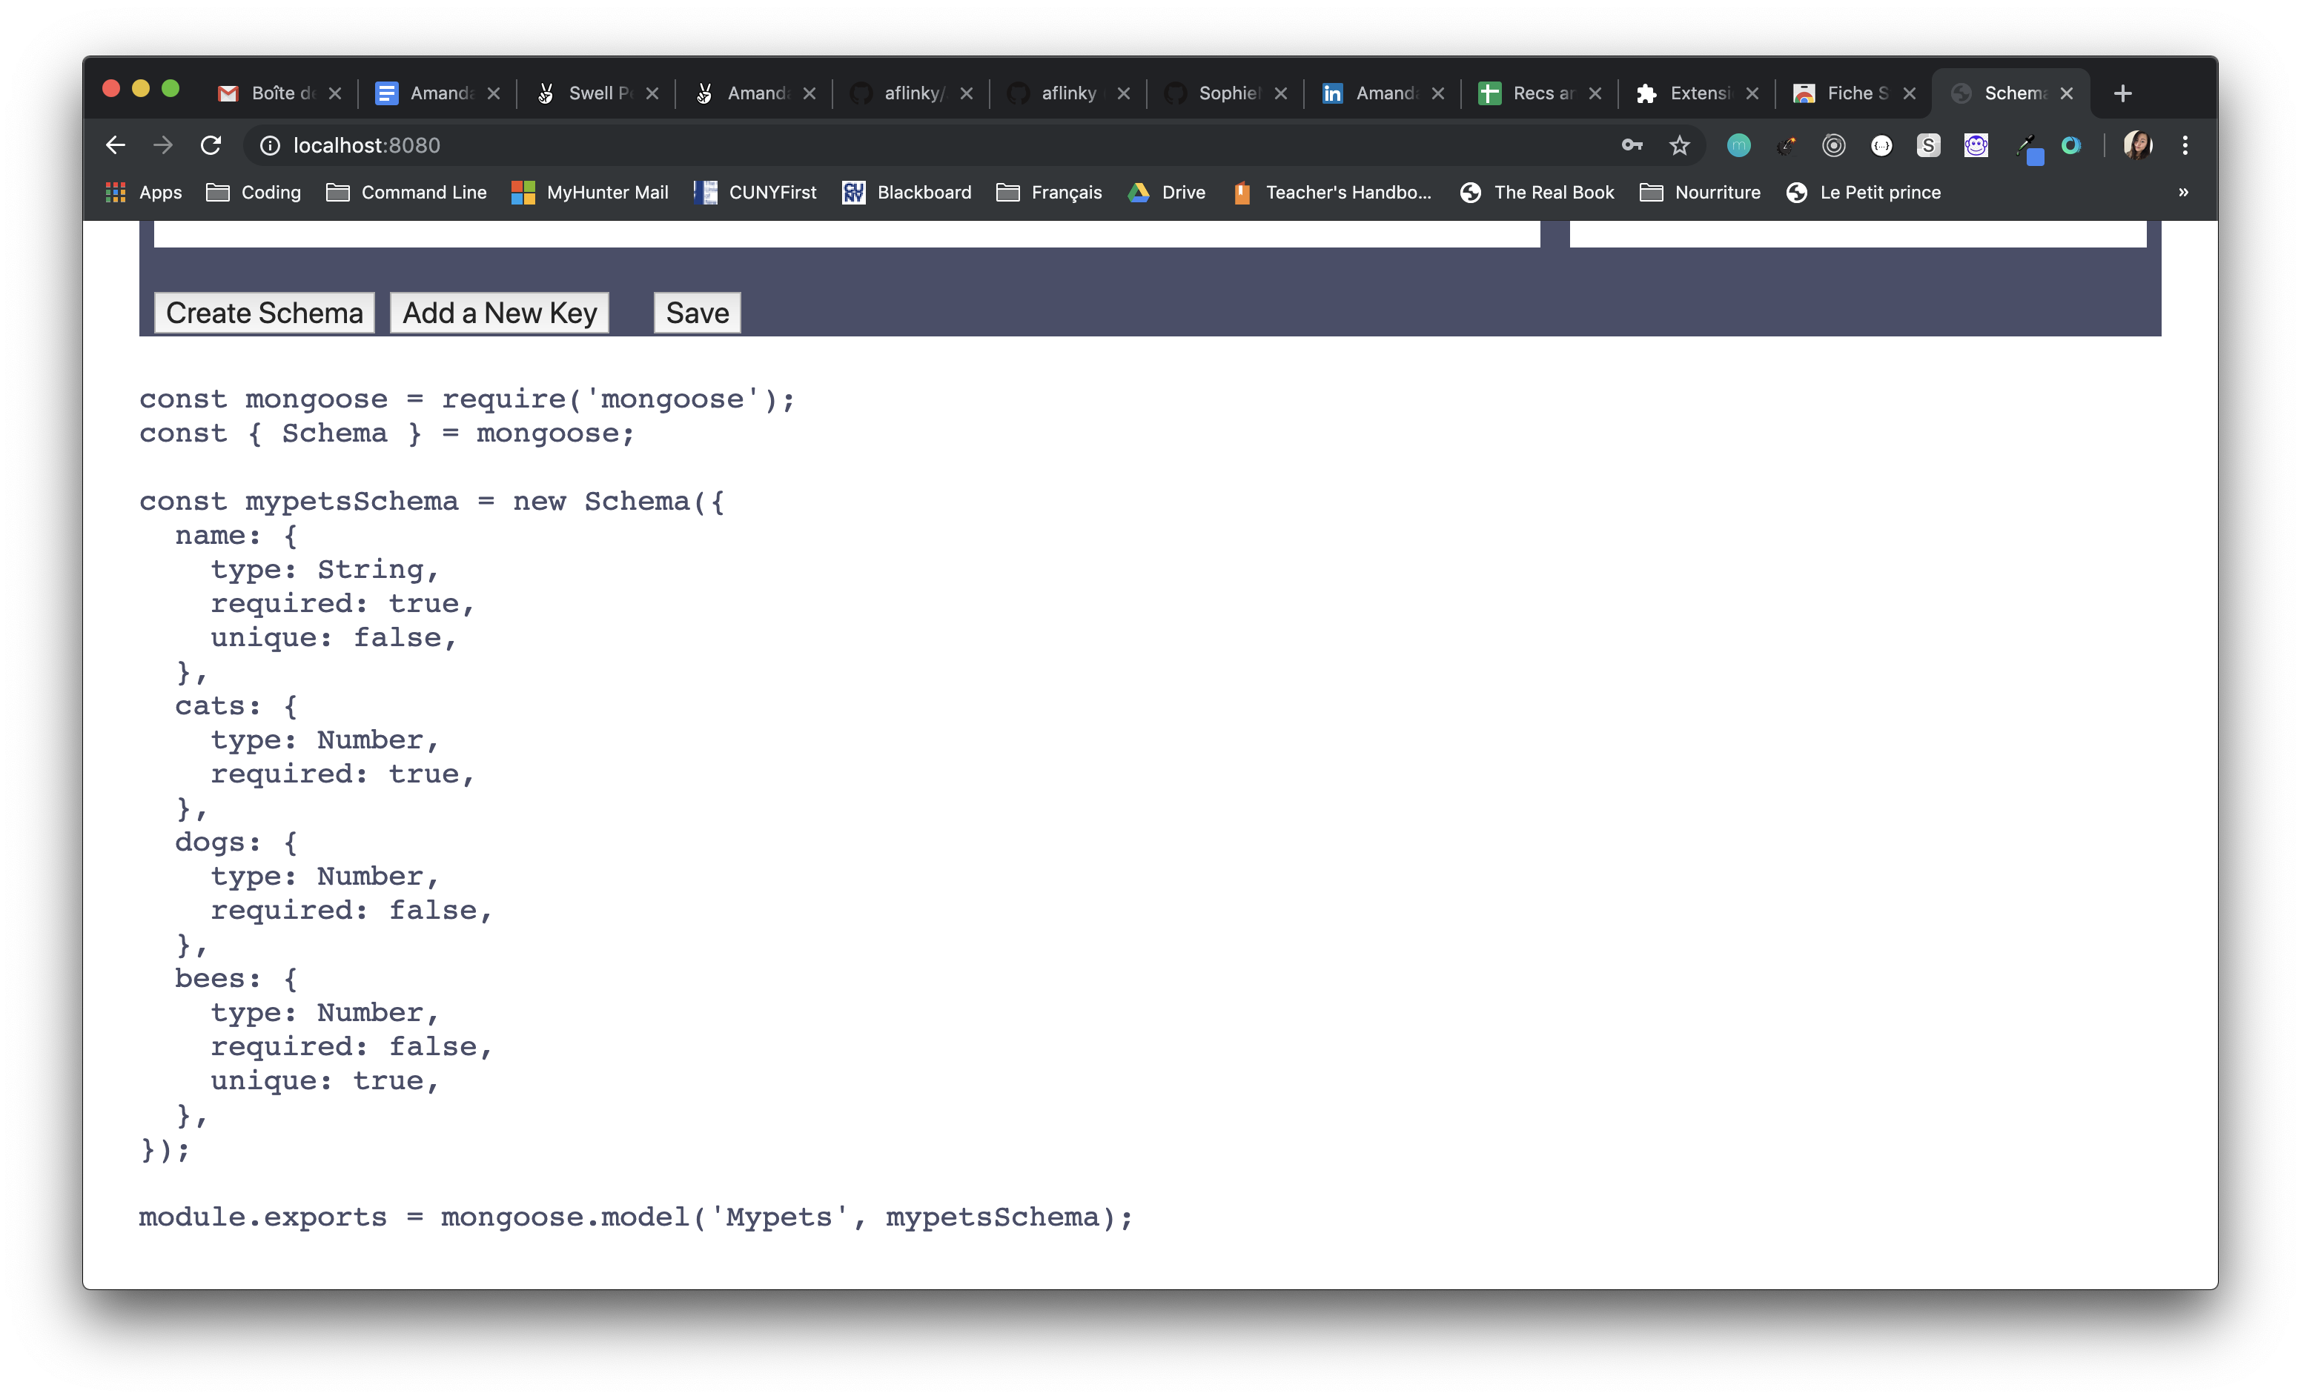Open the Chrome three-dot menu

(2185, 145)
